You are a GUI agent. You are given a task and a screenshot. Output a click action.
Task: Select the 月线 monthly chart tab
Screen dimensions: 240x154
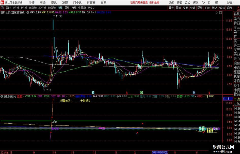(x=74, y=8)
